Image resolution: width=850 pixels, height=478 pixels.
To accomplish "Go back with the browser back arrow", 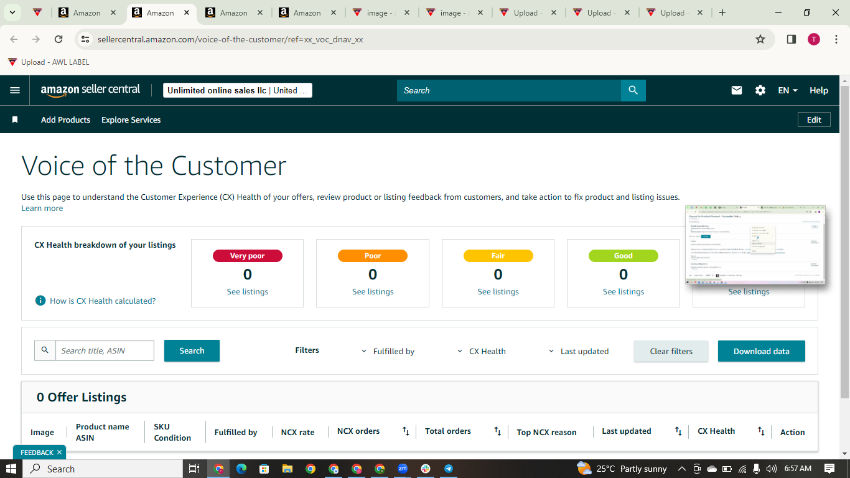I will tap(14, 39).
